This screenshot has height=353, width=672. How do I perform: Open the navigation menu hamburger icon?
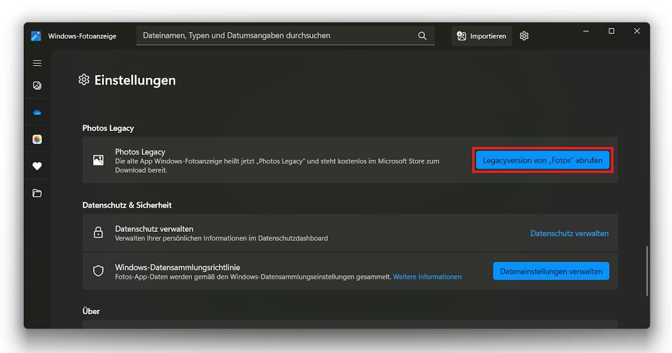point(37,63)
